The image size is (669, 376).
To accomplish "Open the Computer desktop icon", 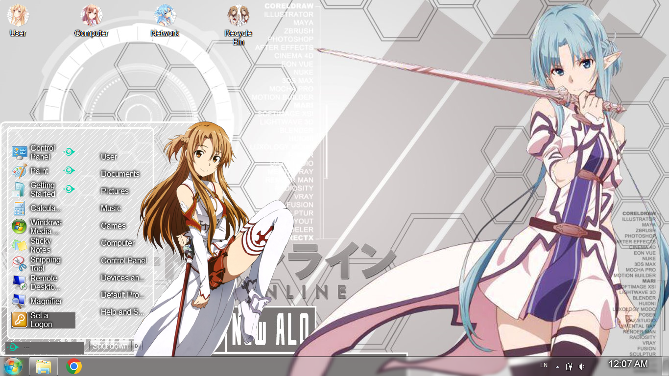I will [x=92, y=21].
